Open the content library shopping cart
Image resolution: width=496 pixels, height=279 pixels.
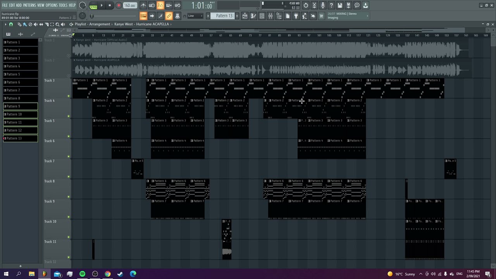(x=321, y=16)
